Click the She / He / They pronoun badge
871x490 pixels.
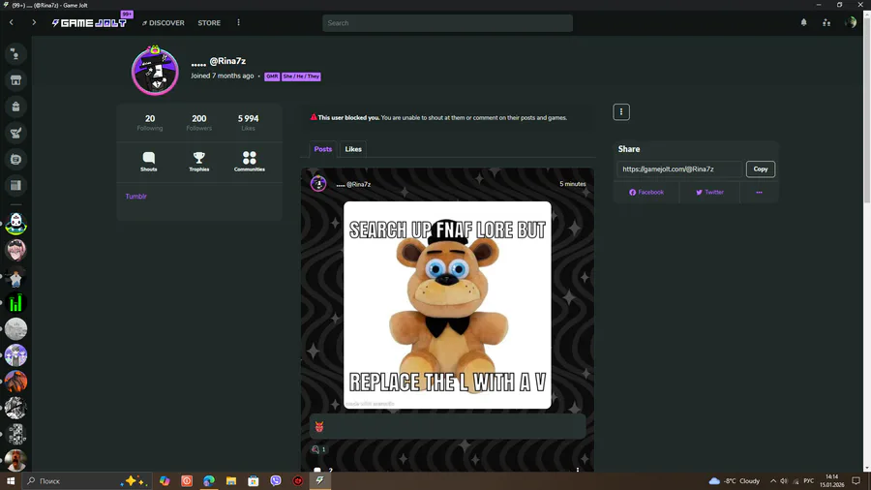(301, 77)
